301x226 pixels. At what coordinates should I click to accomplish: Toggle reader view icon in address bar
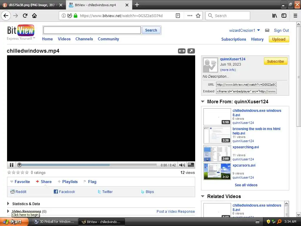[178, 16]
